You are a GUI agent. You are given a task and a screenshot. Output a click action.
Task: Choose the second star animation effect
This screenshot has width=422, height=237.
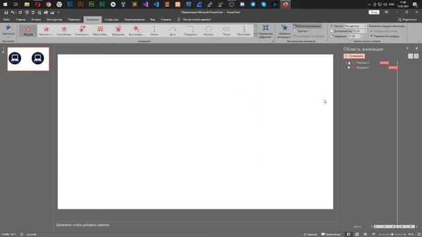pyautogui.click(x=46, y=30)
